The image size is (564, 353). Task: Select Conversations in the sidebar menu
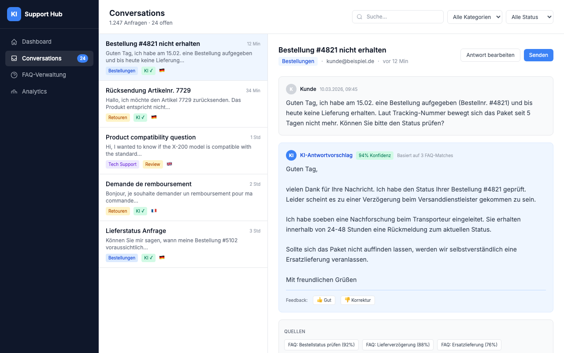[42, 58]
